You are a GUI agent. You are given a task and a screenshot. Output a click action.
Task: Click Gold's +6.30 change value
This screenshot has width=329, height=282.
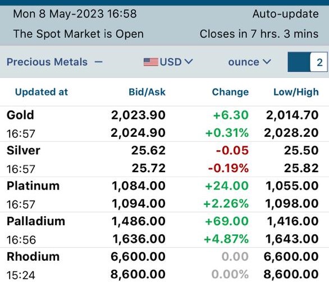point(231,115)
